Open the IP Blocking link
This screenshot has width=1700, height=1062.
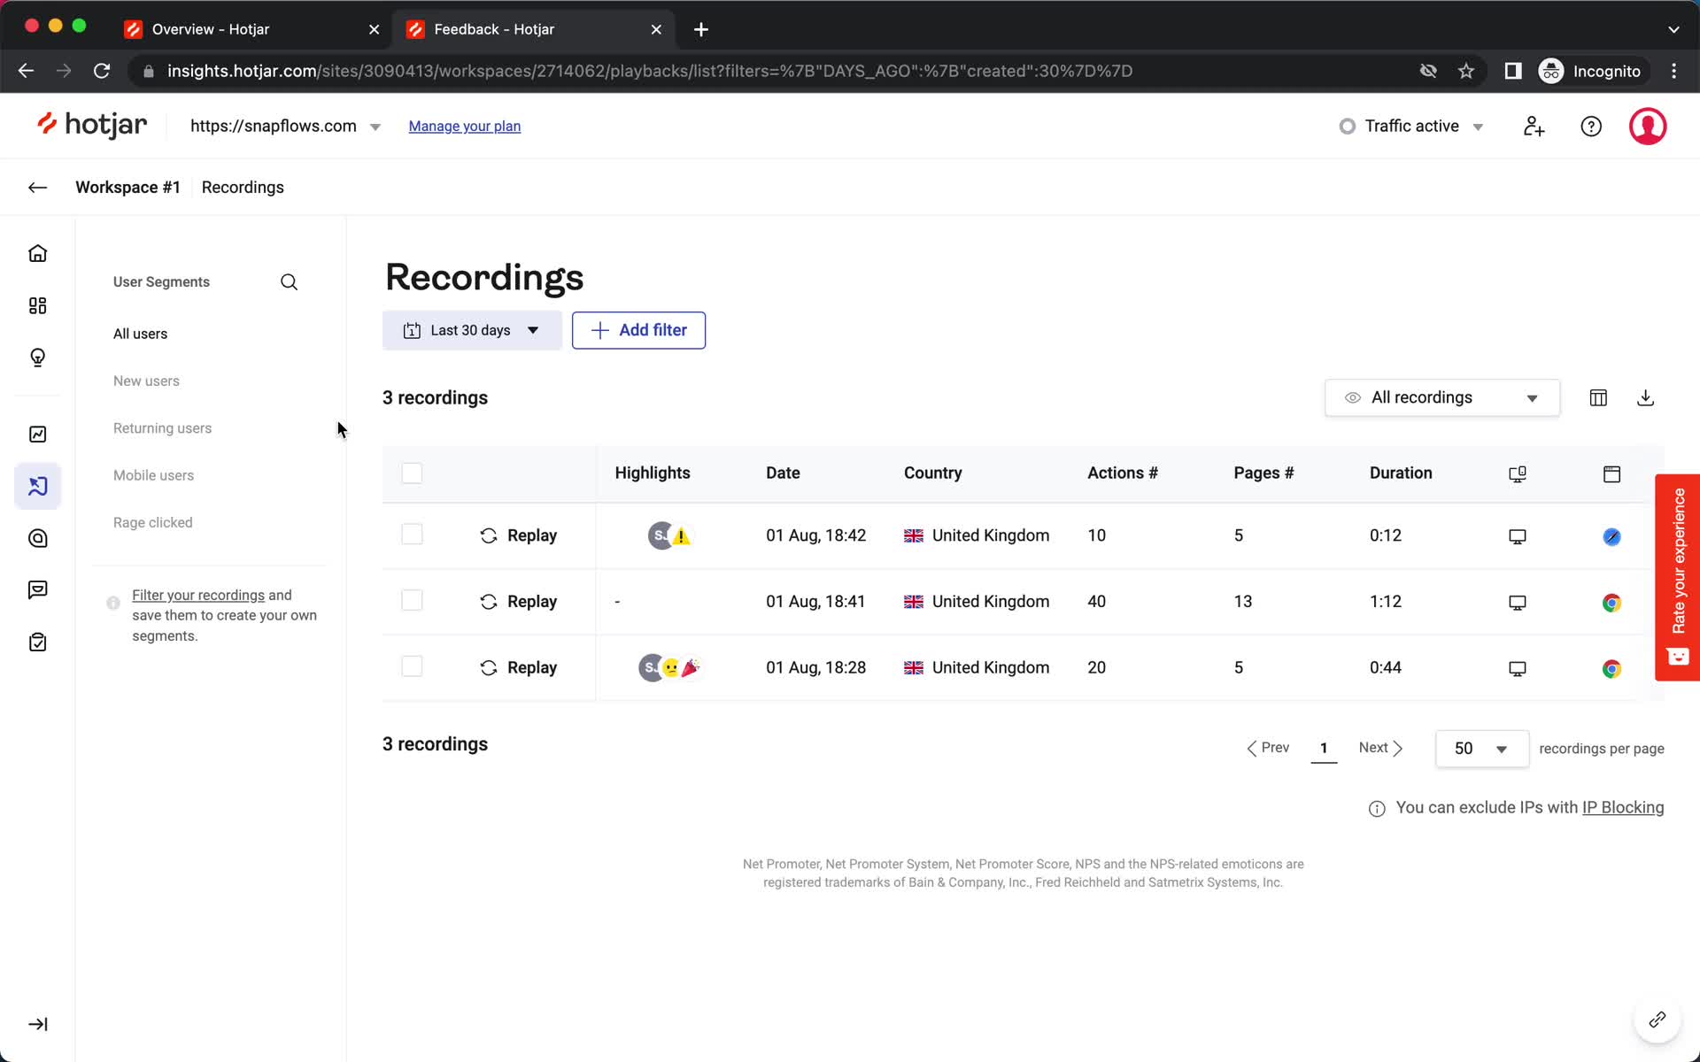click(1623, 806)
